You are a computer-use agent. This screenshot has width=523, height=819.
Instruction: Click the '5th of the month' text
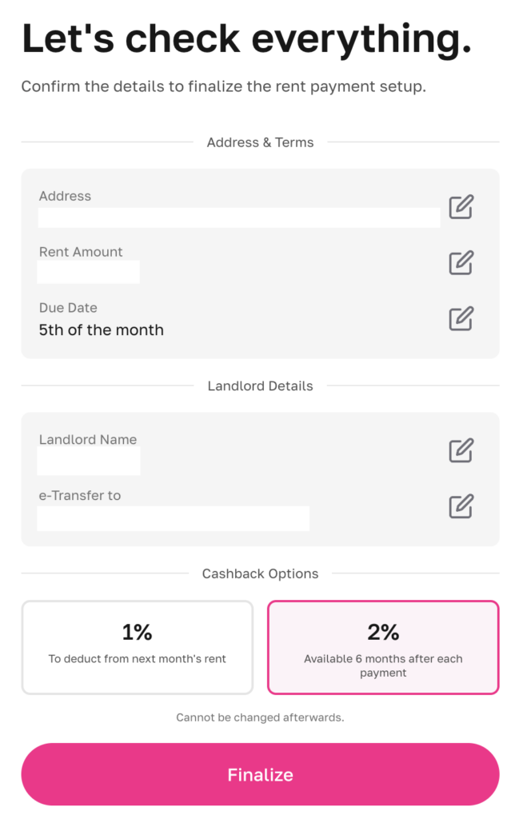point(102,330)
